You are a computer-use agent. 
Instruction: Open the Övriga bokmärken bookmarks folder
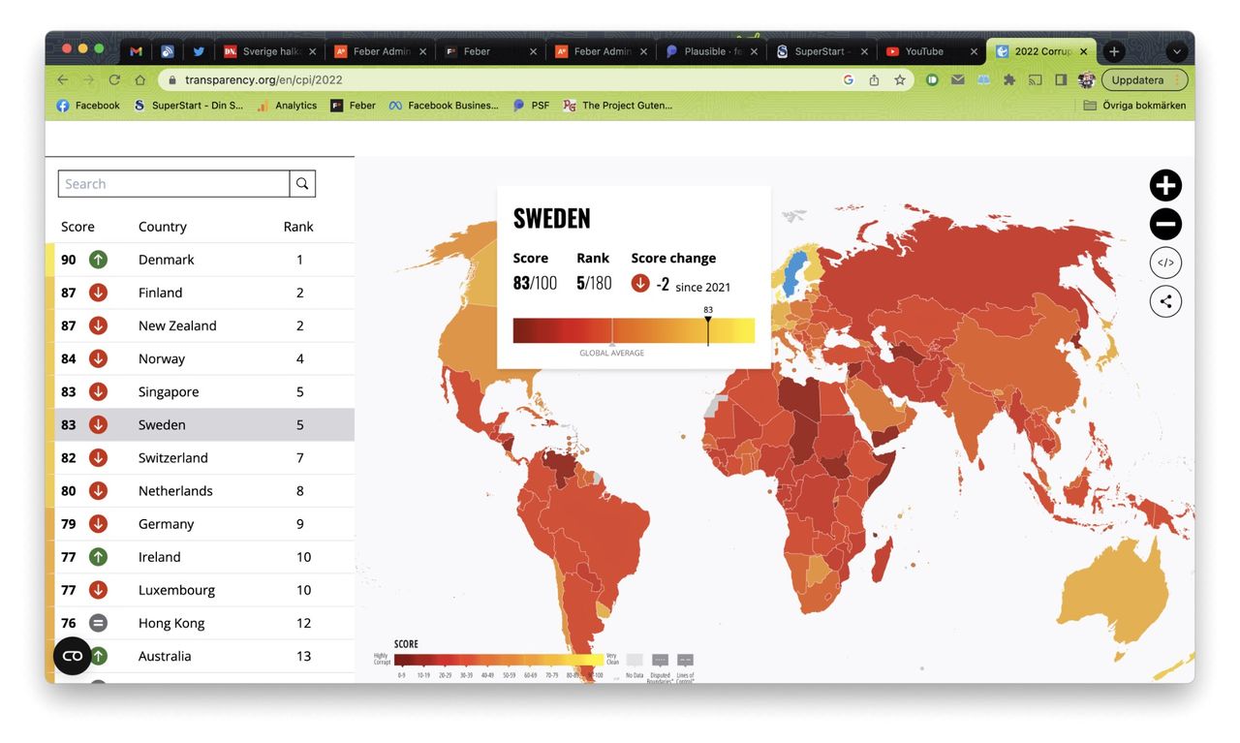pos(1134,106)
